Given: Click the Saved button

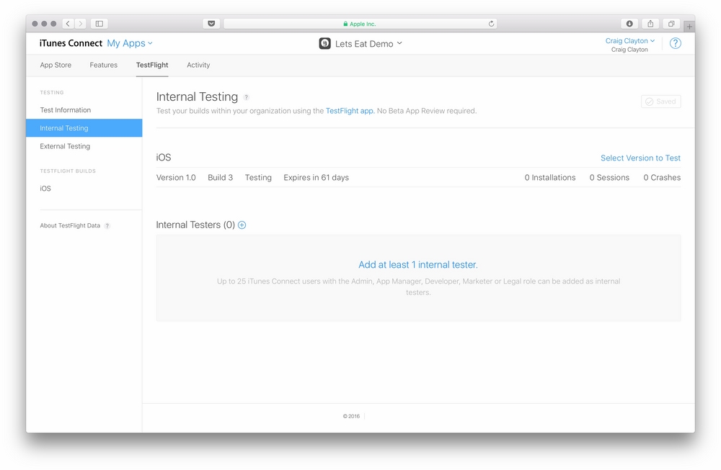Looking at the screenshot, I should [660, 101].
